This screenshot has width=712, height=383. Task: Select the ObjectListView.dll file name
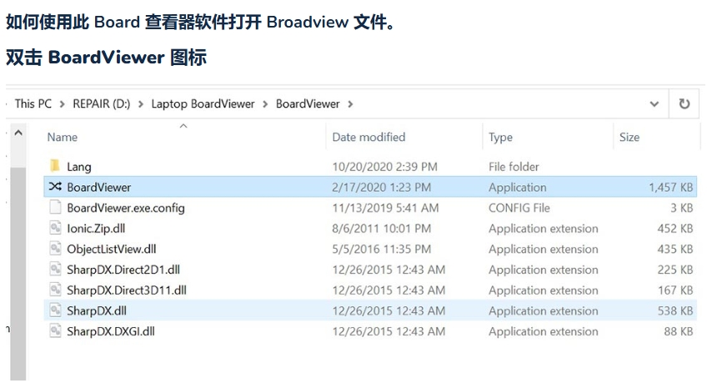pos(111,249)
